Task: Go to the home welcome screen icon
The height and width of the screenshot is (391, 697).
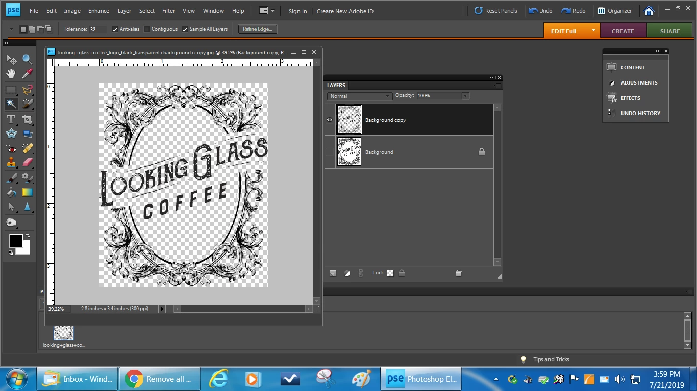Action: click(649, 11)
